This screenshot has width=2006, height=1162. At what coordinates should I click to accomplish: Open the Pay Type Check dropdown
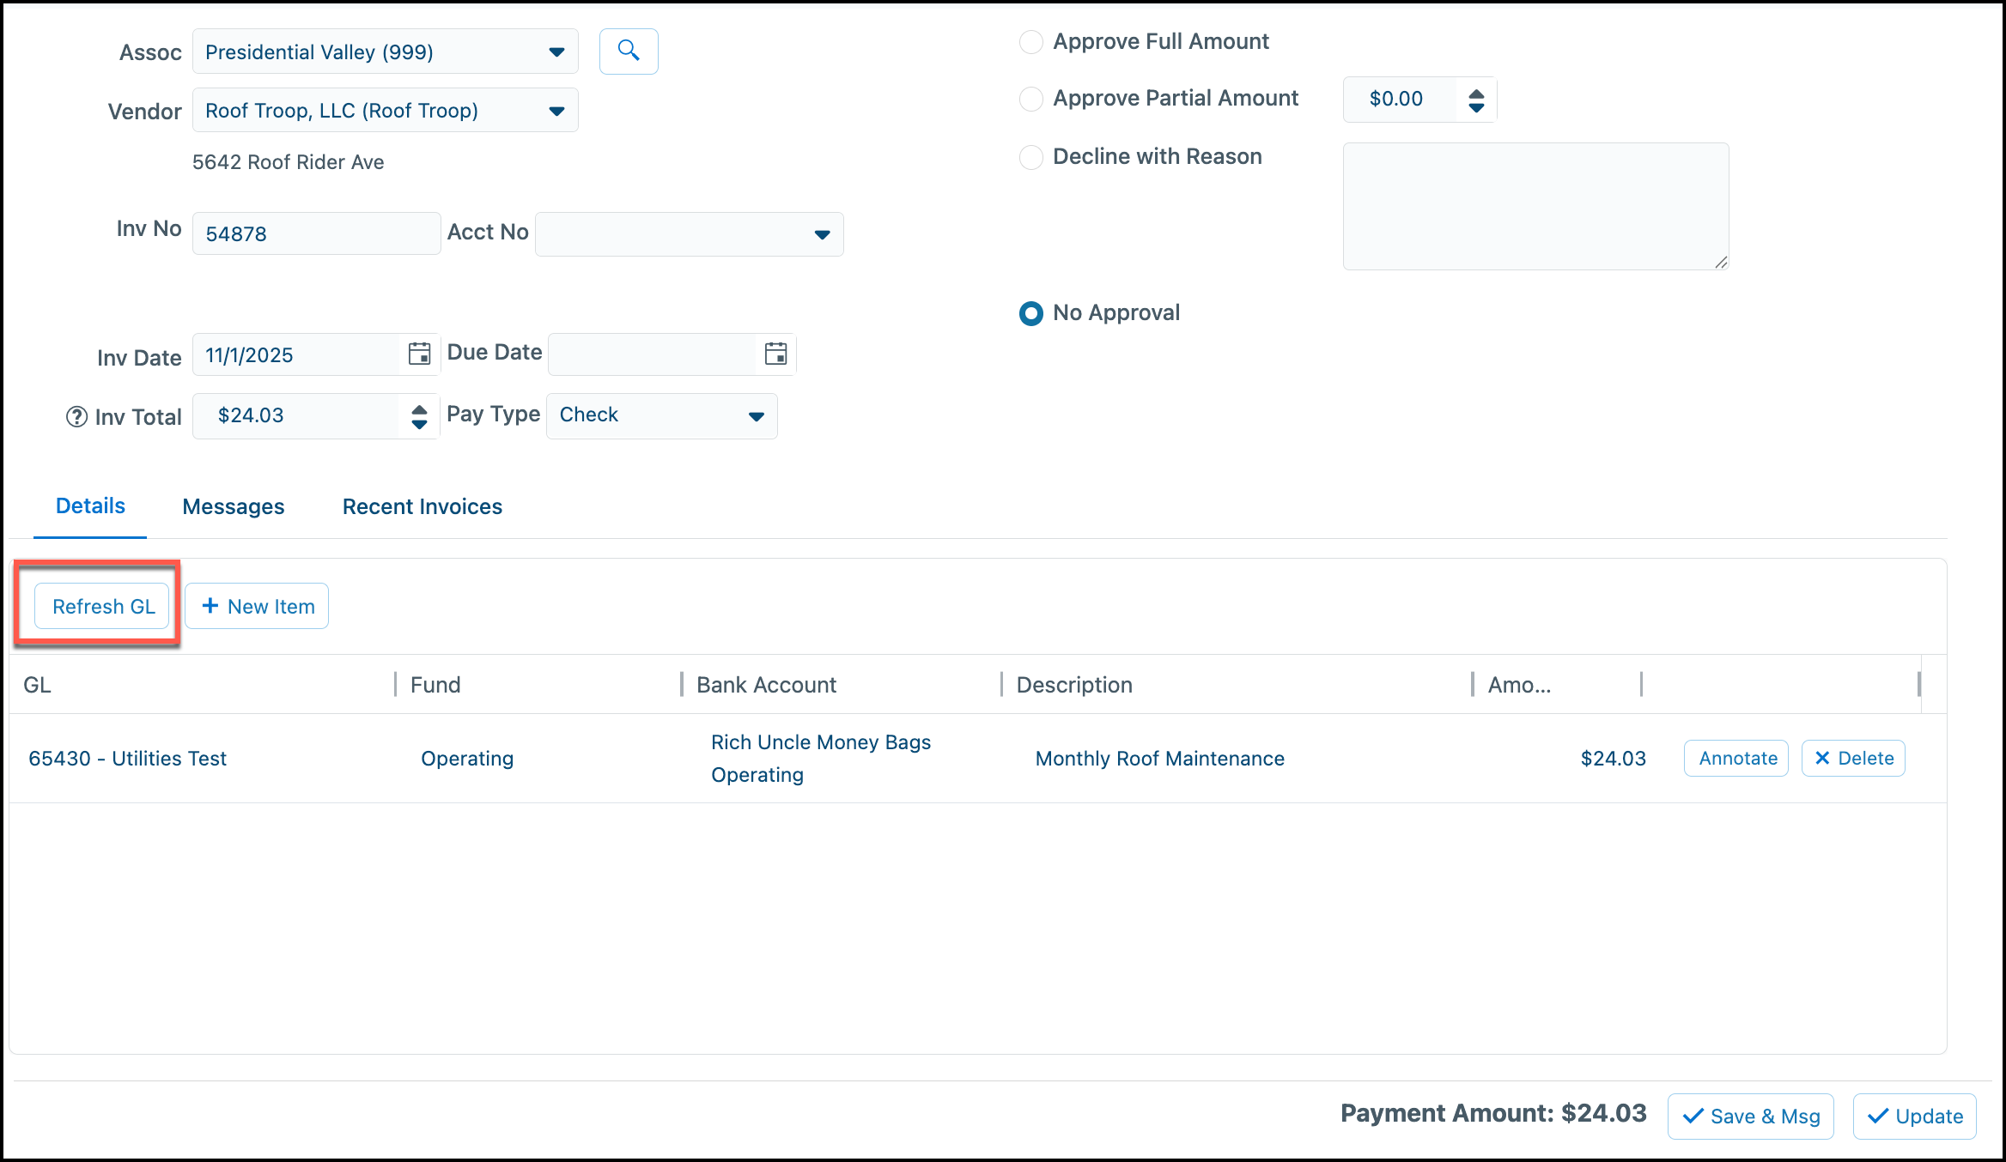[756, 416]
